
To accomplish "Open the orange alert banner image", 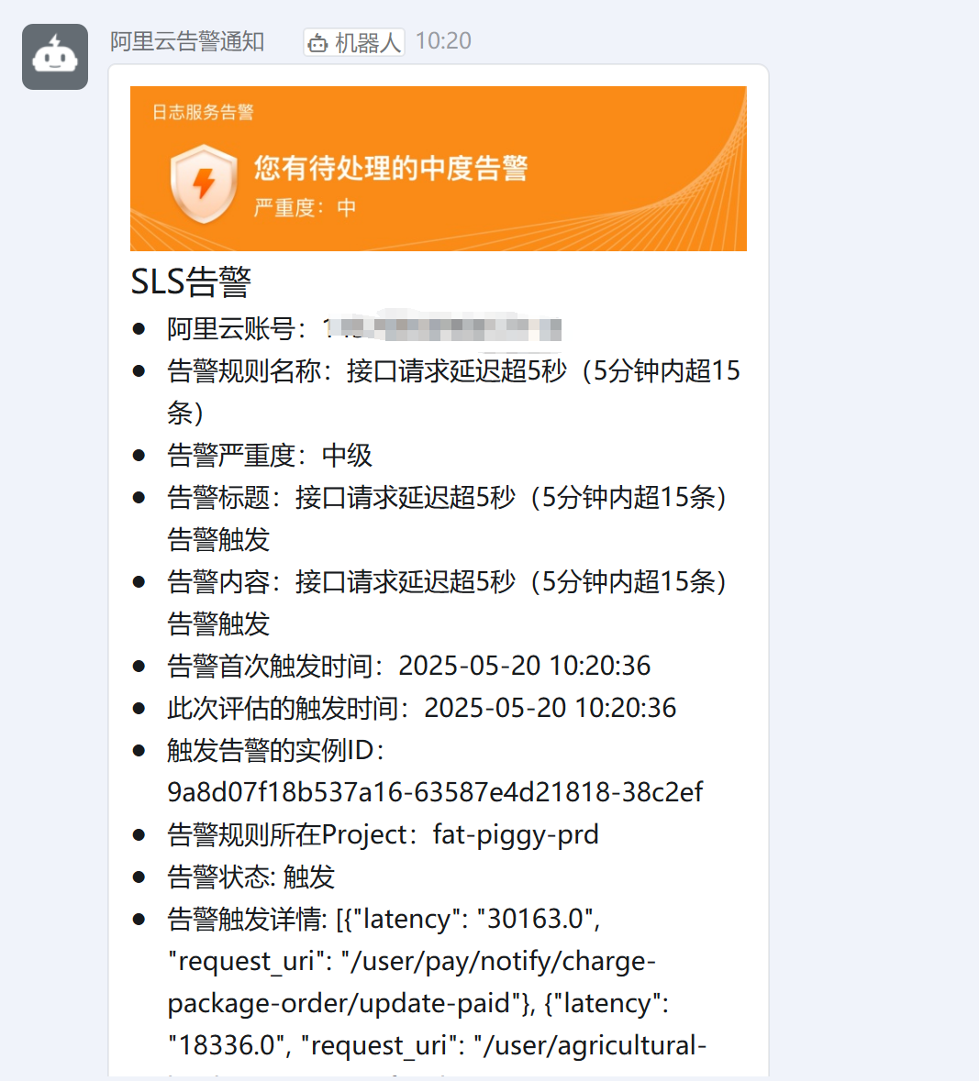I will coord(438,168).
